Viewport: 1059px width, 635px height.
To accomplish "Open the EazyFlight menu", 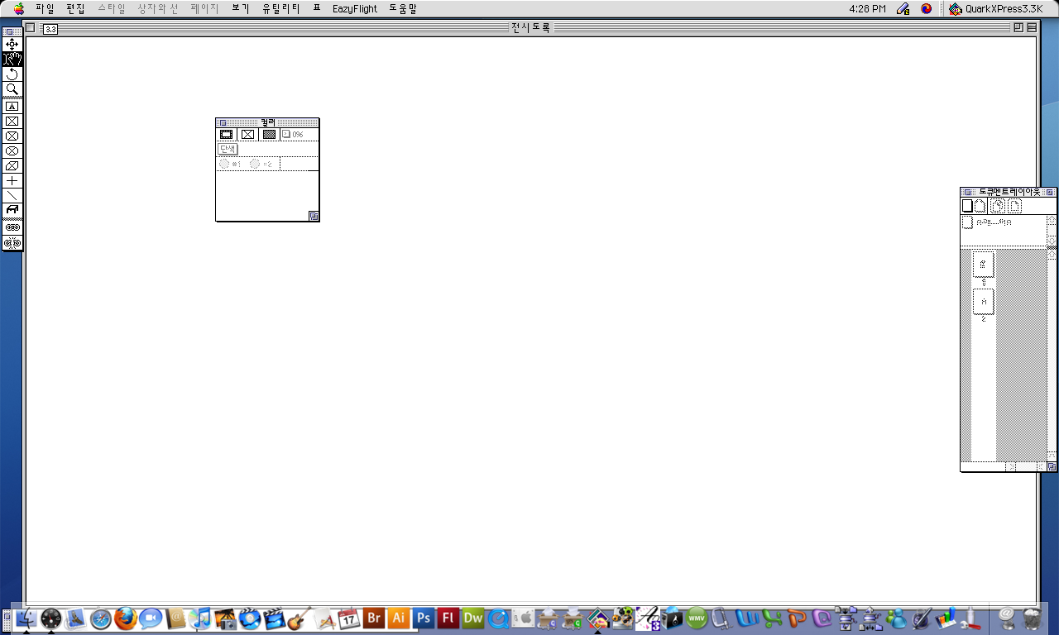I will tap(354, 9).
